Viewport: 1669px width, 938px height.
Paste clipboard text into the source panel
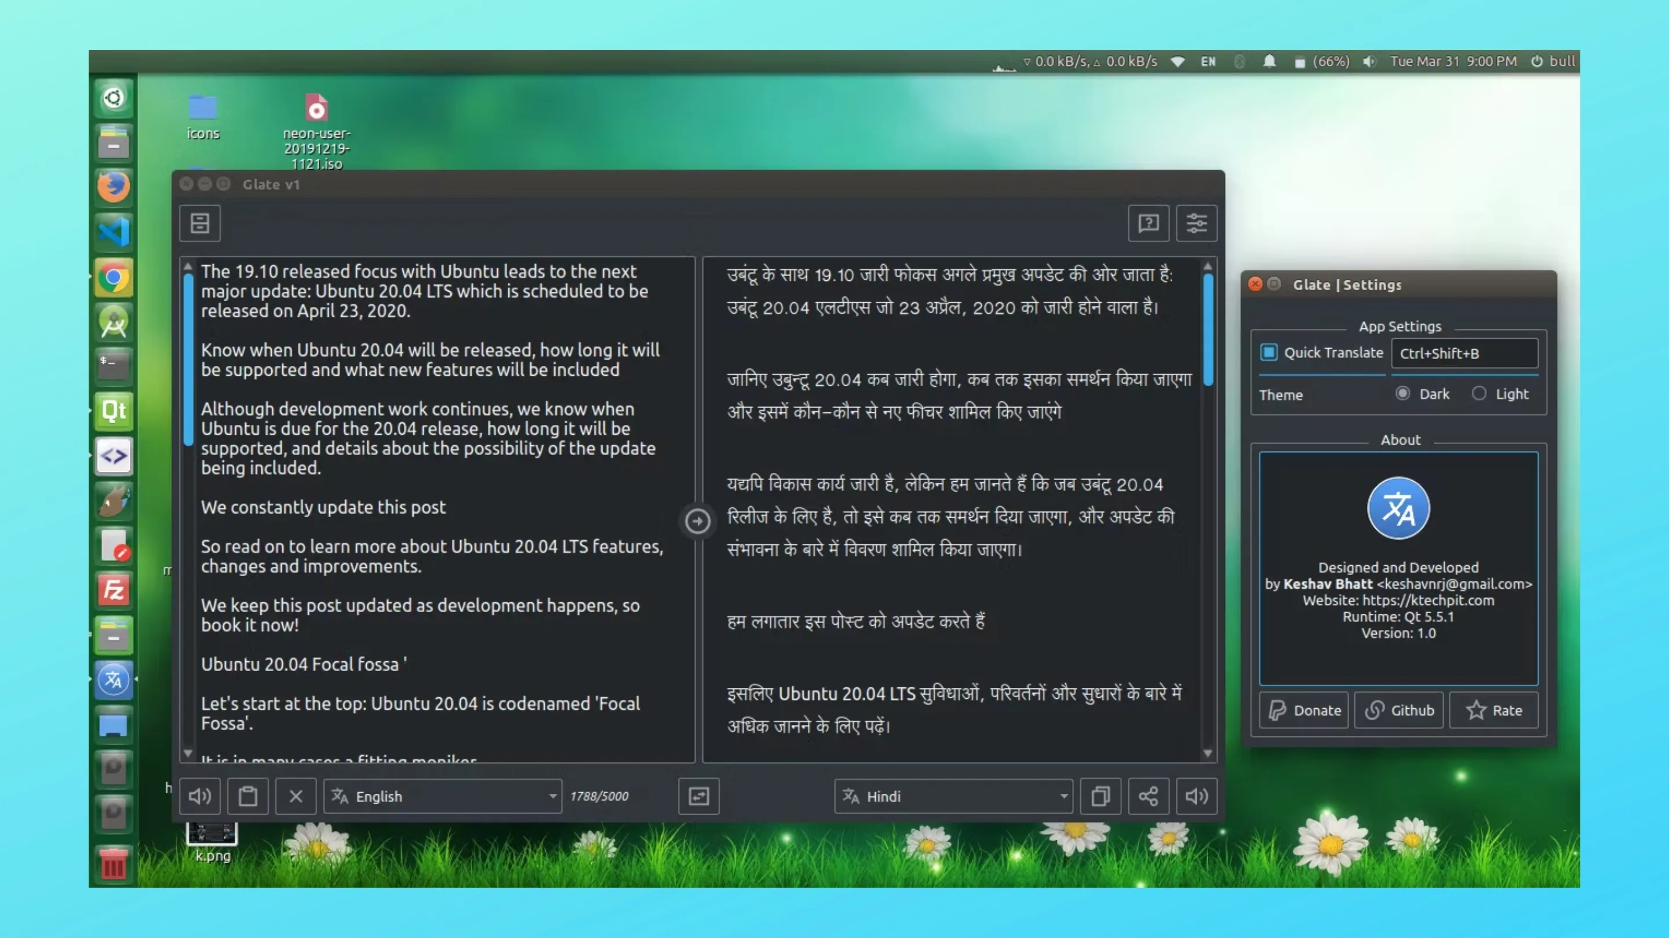pos(248,796)
